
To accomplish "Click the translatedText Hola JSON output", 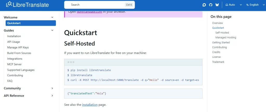I will click(x=87, y=93).
